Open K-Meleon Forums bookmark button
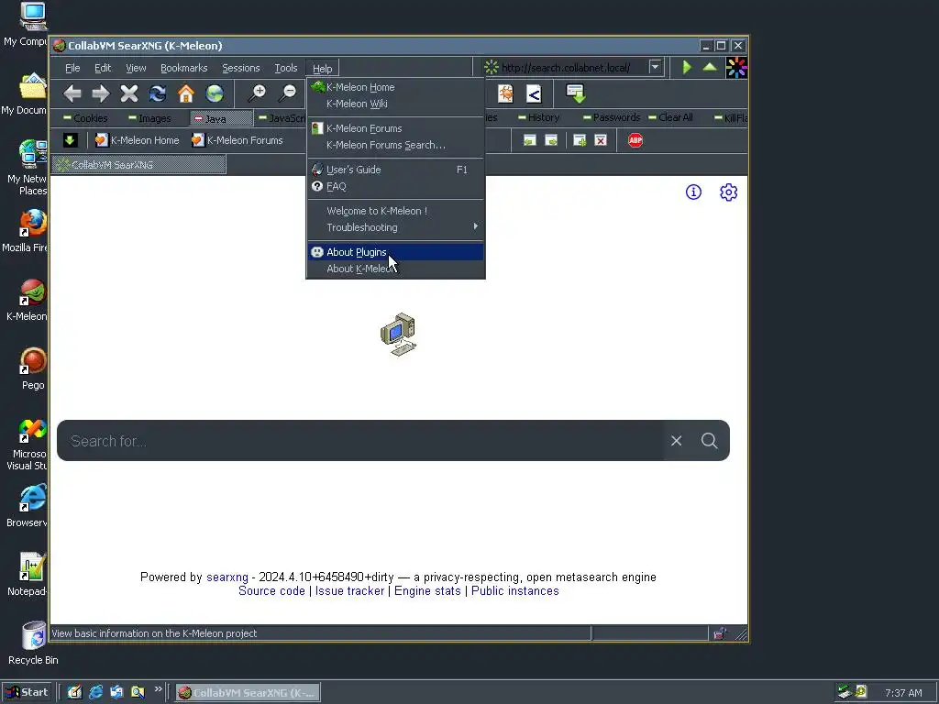This screenshot has height=704, width=939. pyautogui.click(x=238, y=140)
